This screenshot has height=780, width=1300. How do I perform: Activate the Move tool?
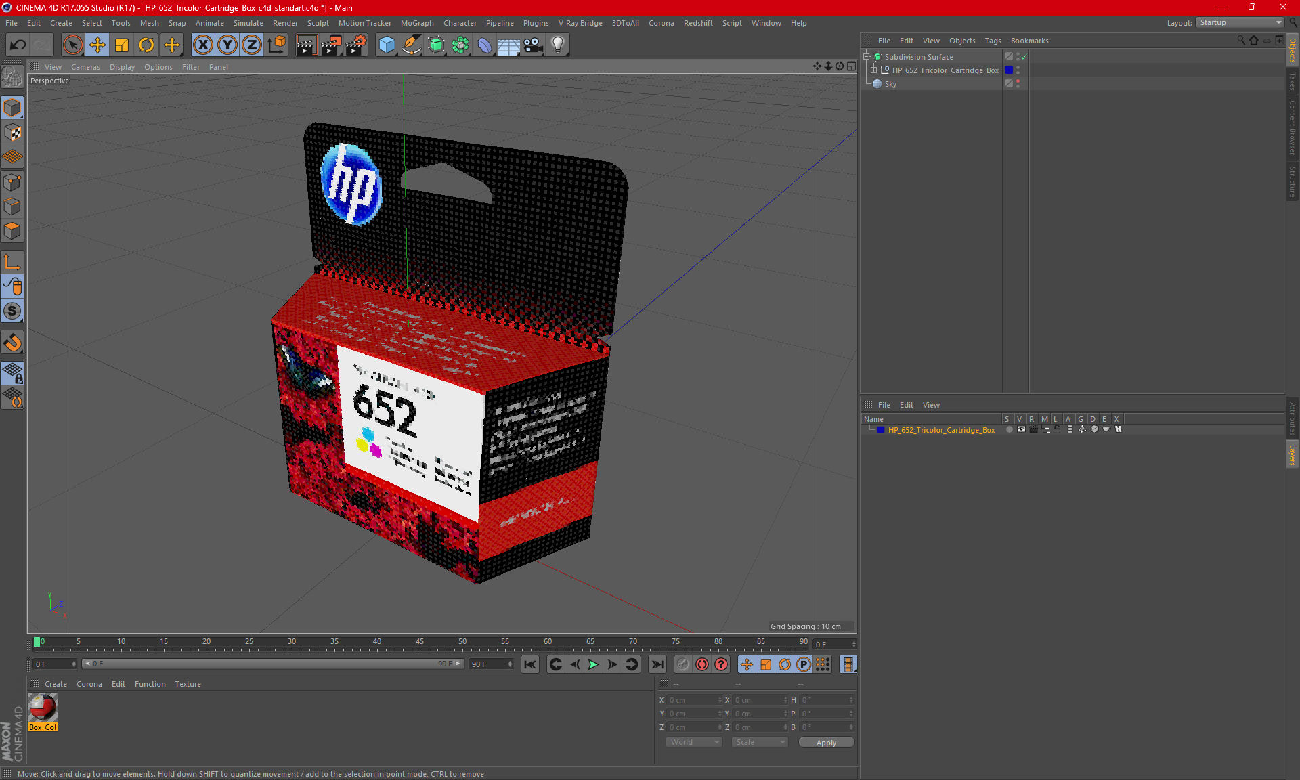[x=97, y=45]
